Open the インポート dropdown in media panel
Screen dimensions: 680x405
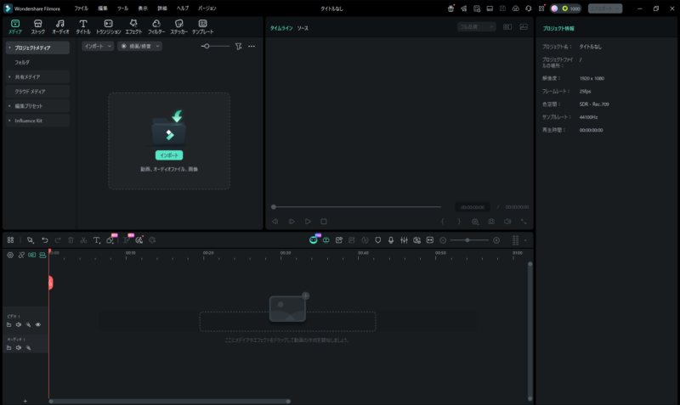tap(97, 46)
